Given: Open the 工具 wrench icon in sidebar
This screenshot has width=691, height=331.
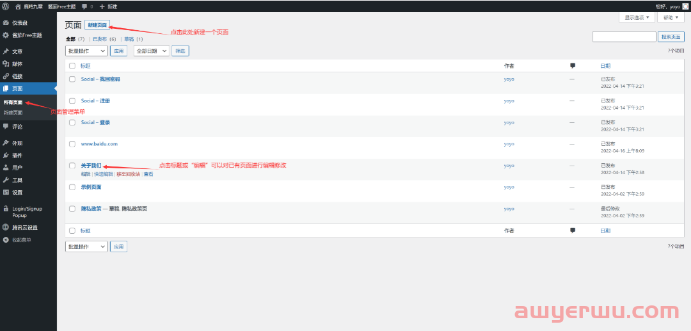Looking at the screenshot, I should 6,181.
